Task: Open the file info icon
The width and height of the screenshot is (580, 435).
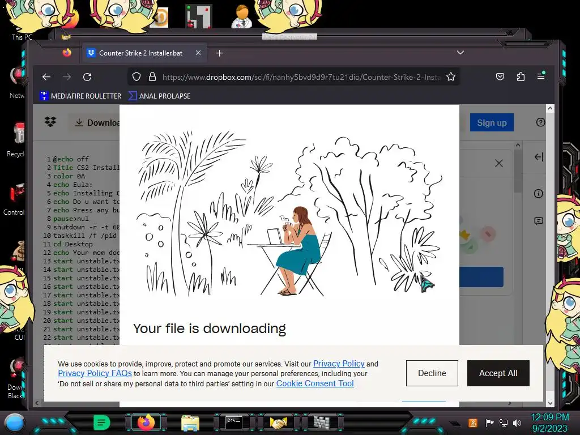Action: coord(538,194)
